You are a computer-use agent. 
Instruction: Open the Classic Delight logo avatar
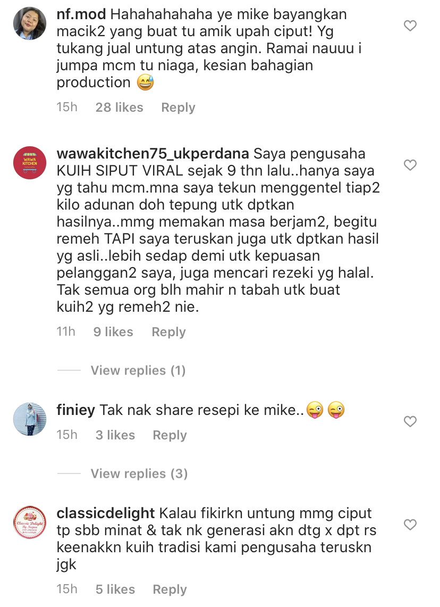click(x=30, y=522)
